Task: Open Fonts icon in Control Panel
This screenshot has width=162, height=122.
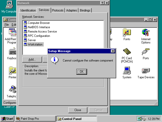Action: [x=127, y=35]
